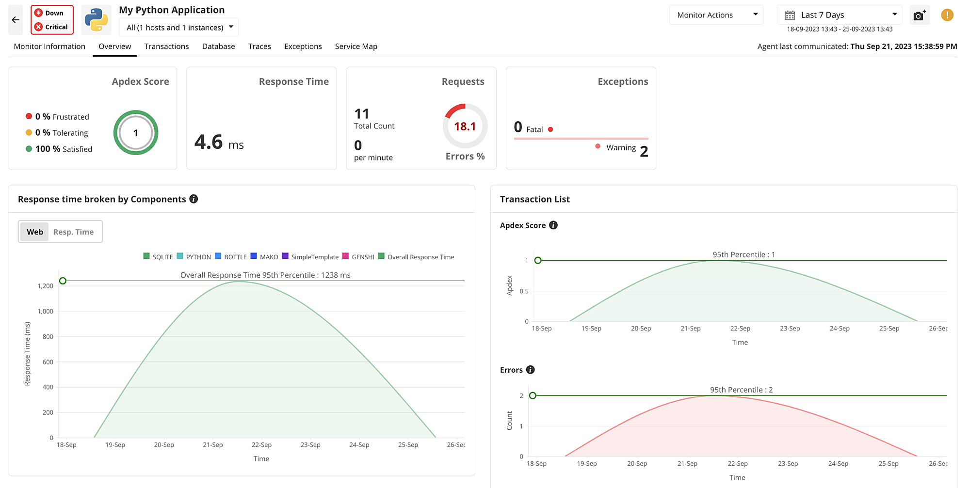
Task: Click the calendar icon beside Last 7 Days
Action: pyautogui.click(x=790, y=15)
